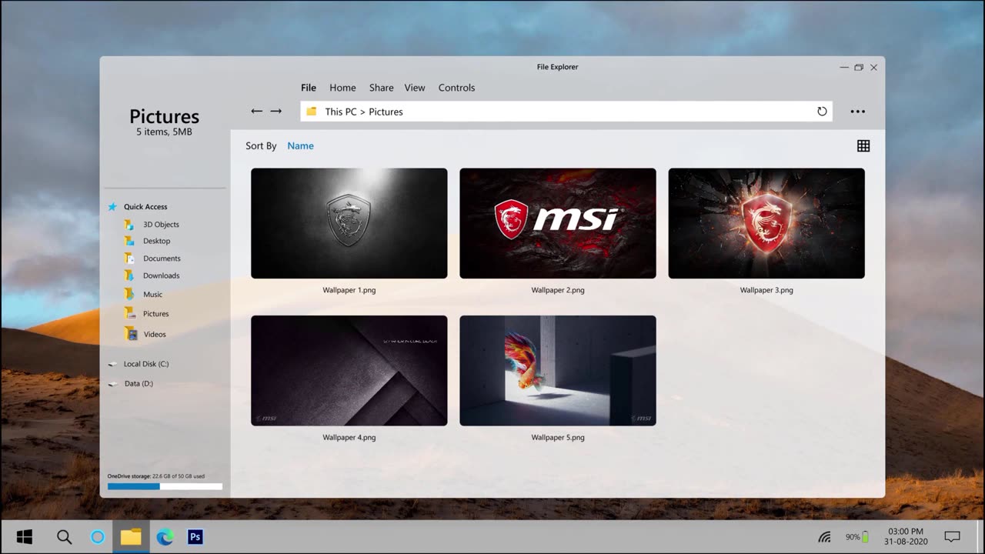The width and height of the screenshot is (985, 554).
Task: Go to Downloads in the sidebar
Action: pyautogui.click(x=161, y=275)
